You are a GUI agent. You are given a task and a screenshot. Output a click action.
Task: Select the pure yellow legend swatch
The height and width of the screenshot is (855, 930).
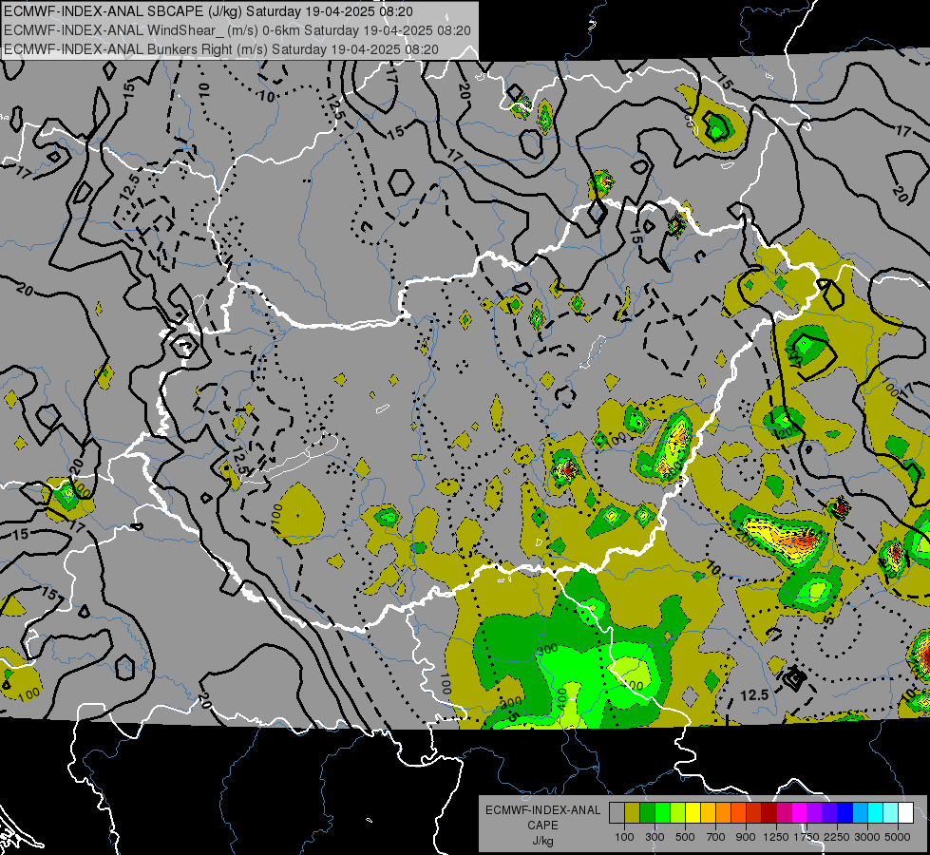pos(693,813)
